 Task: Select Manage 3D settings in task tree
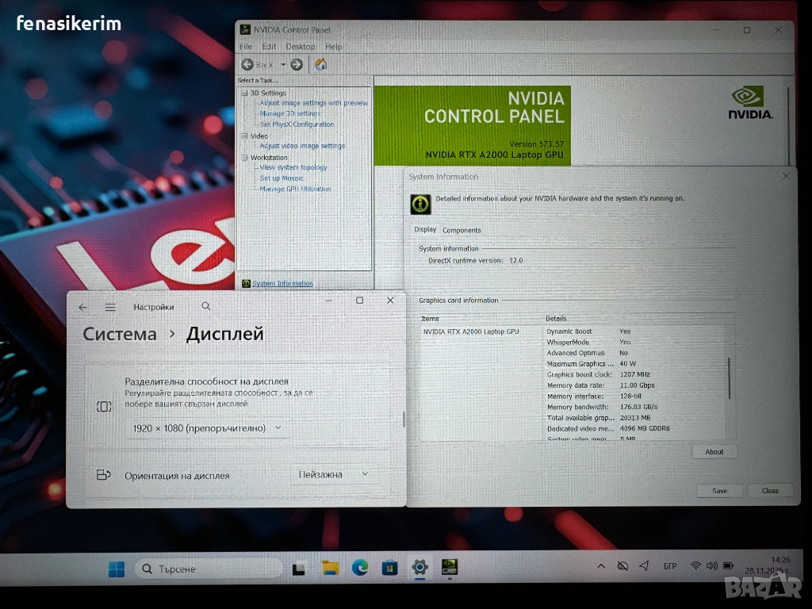[x=290, y=113]
